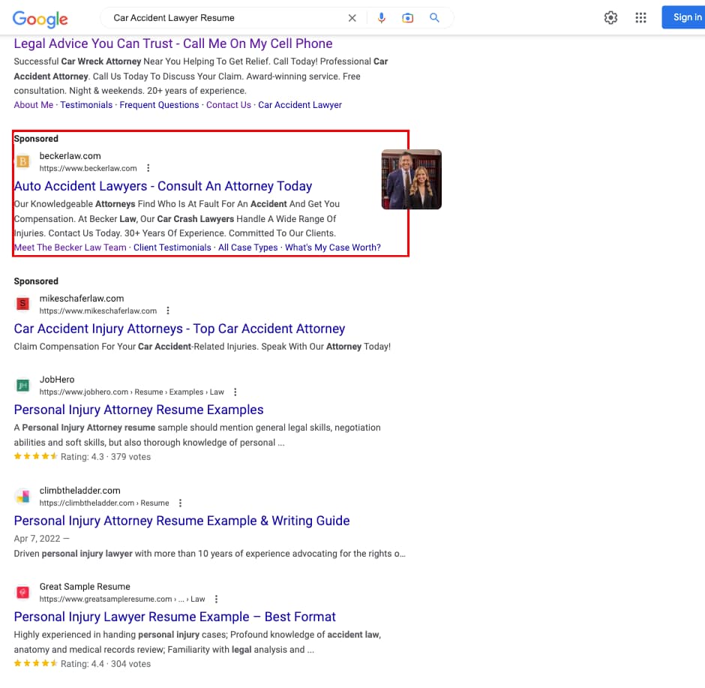Open the Frequent Questions sitelink
Image resolution: width=705 pixels, height=688 pixels.
click(x=159, y=105)
